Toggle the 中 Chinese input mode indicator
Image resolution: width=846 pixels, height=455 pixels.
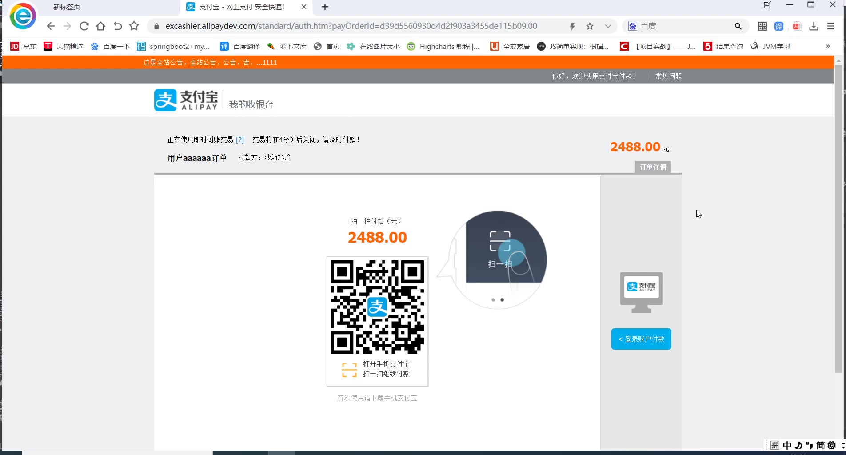pos(787,445)
